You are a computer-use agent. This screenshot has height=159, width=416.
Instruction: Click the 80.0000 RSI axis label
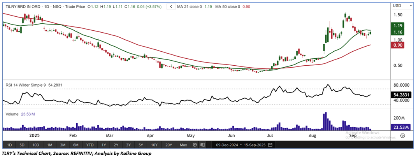tap(402, 85)
